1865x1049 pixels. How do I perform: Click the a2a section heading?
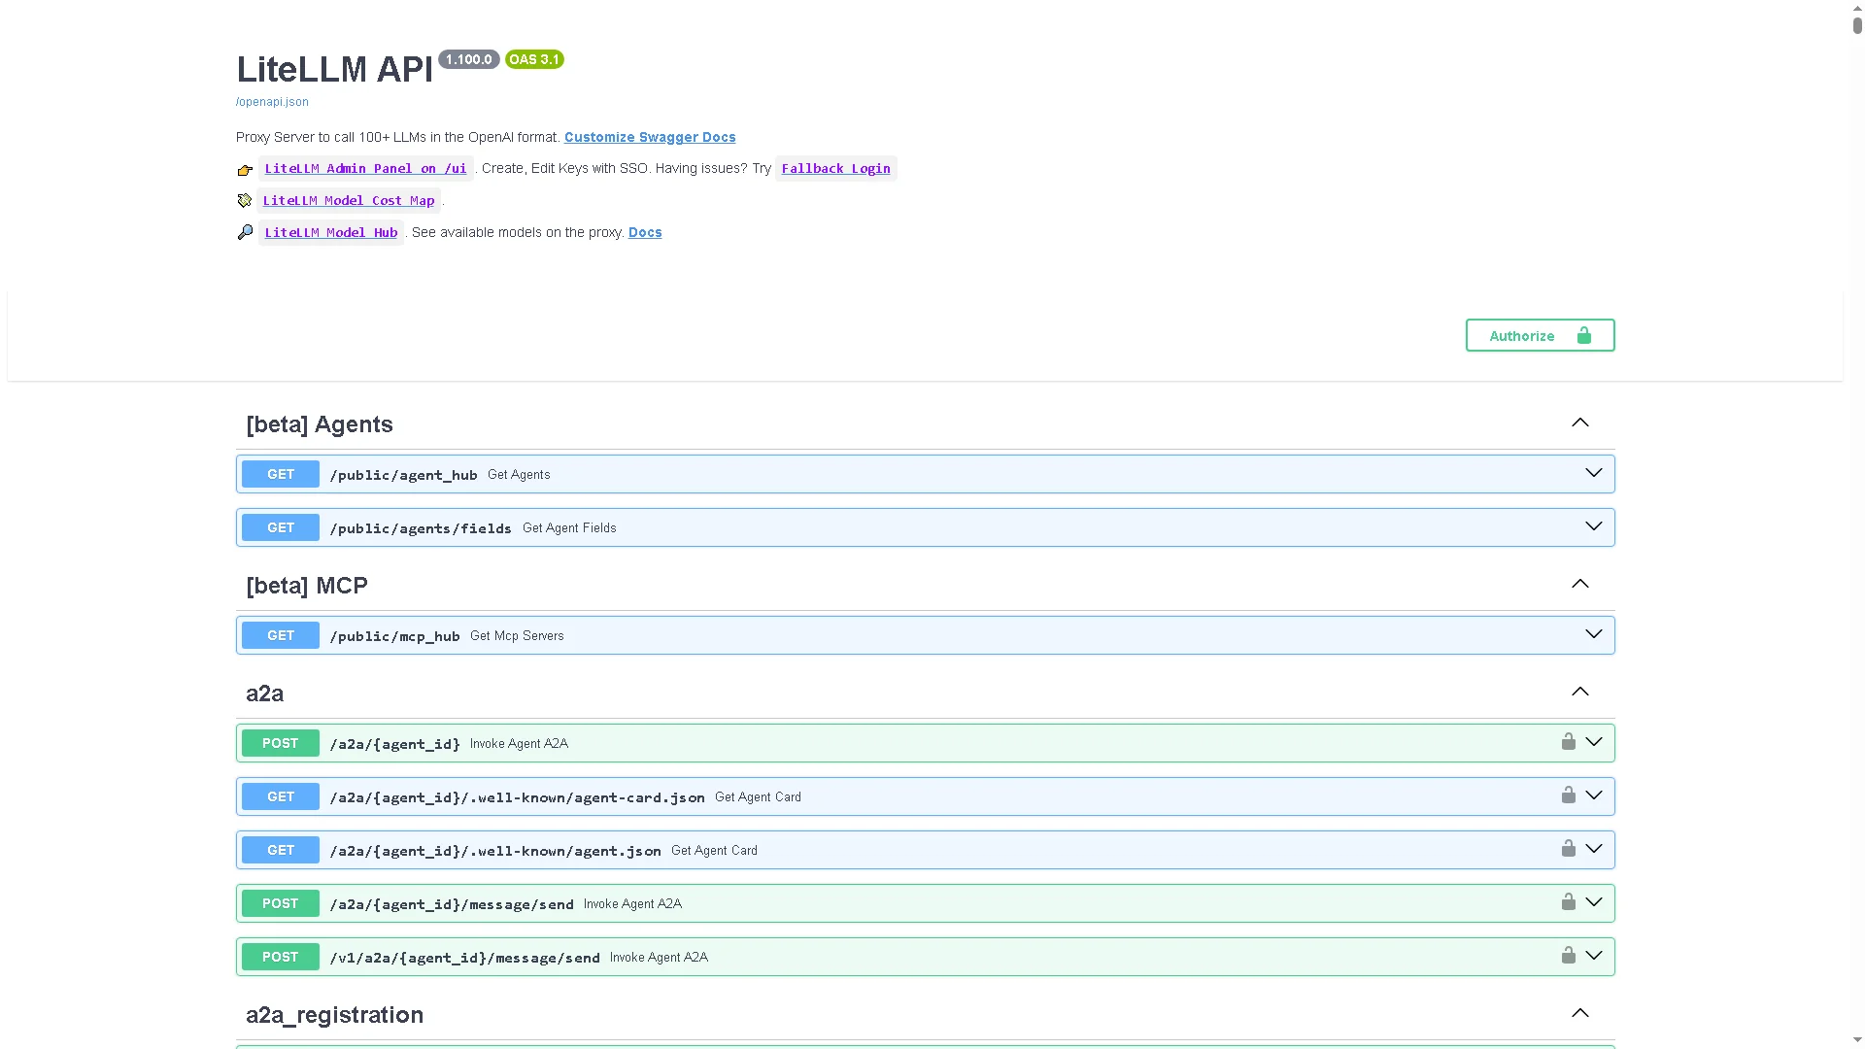(264, 694)
